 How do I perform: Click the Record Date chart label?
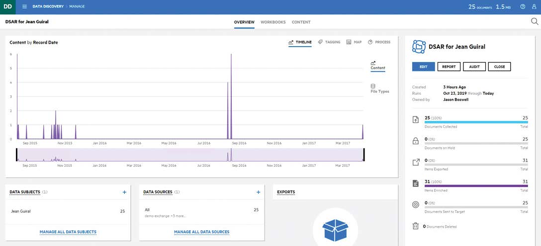pos(46,42)
